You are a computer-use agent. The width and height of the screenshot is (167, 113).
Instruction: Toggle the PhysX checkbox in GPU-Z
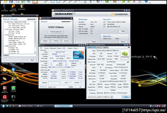[111, 93]
